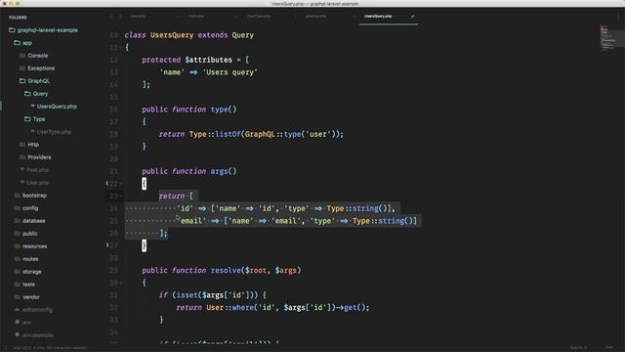625x352 pixels.
Task: Click the previous tab arrow in tab bar
Action: pos(111,17)
